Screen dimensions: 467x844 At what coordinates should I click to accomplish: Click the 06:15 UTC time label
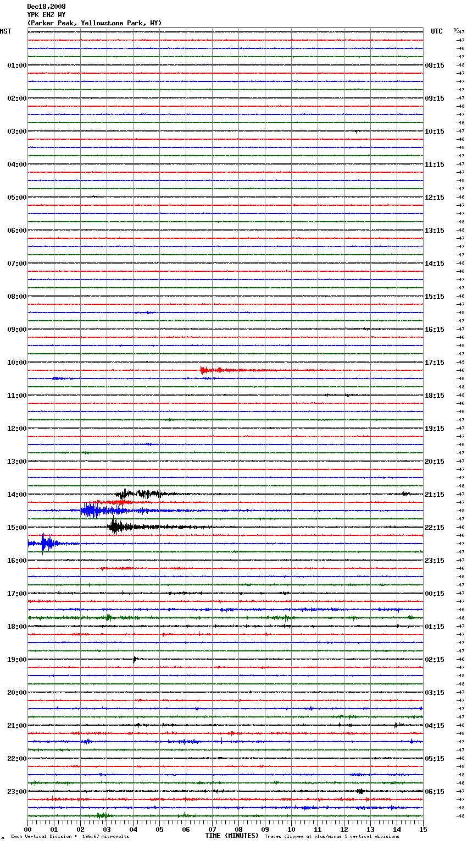[x=435, y=792]
